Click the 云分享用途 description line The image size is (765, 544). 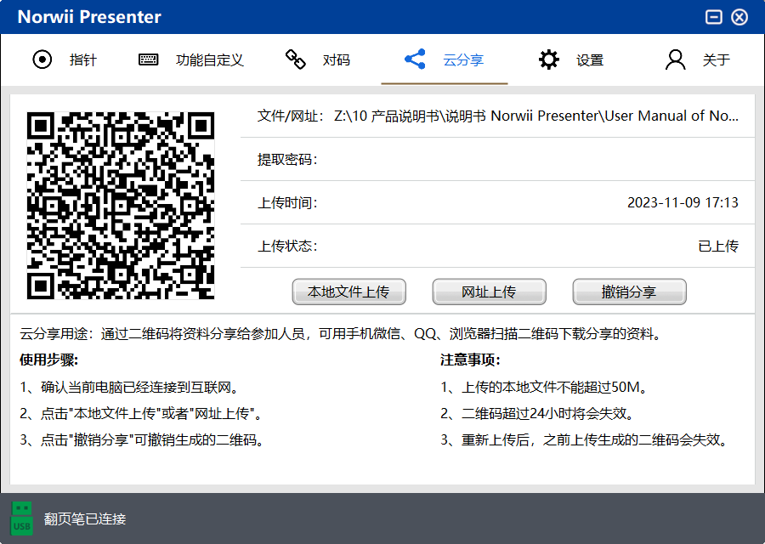tap(341, 334)
